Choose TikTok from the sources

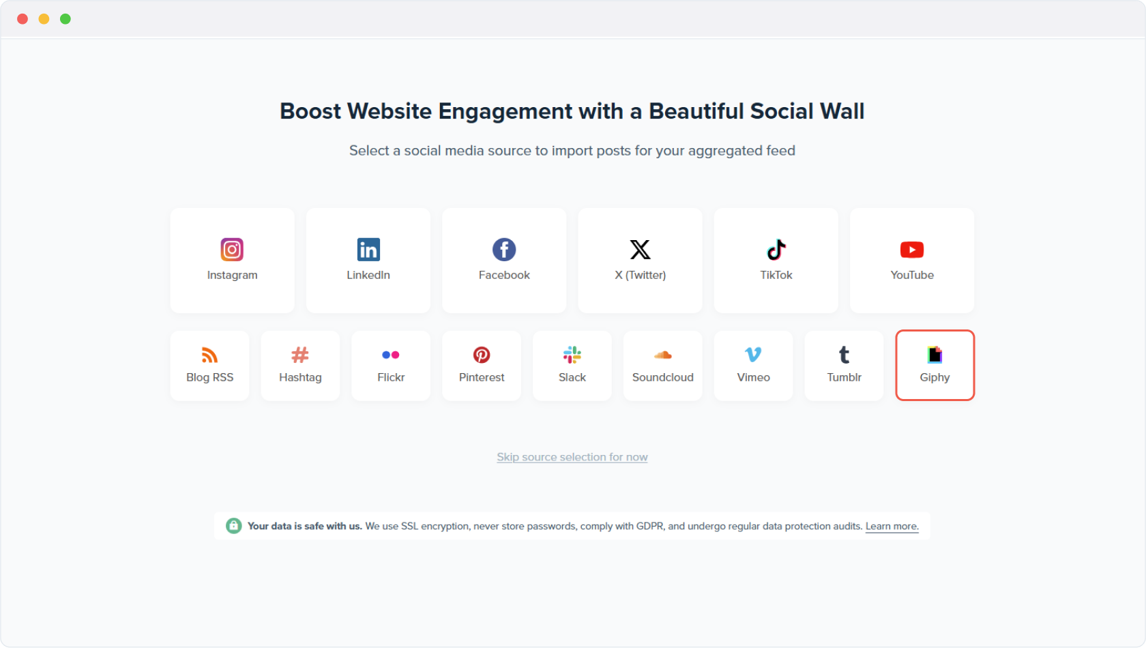(776, 261)
